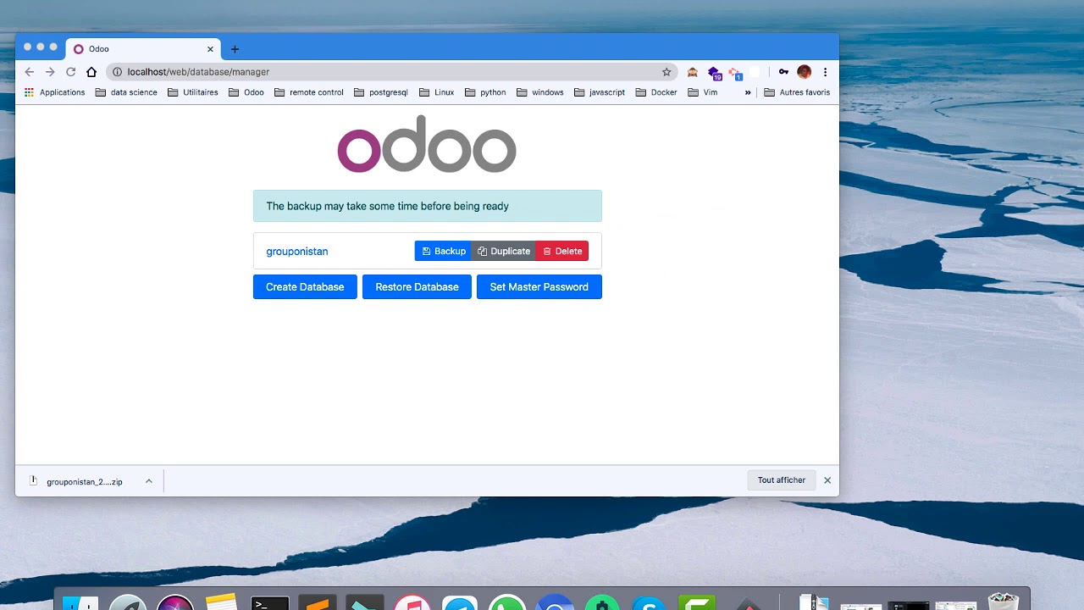This screenshot has width=1084, height=610.
Task: Open the extension with purple 19 badge
Action: coord(714,73)
